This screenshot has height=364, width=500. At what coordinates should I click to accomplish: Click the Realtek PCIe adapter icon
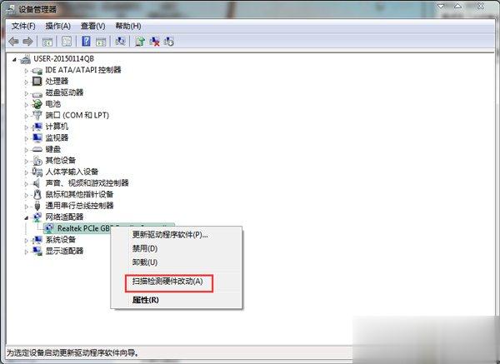(49, 228)
